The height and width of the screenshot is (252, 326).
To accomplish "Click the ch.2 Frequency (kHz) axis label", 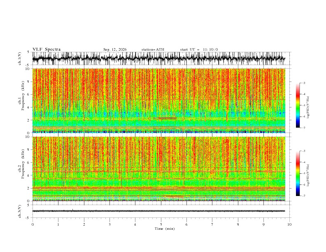I will click(21, 169).
